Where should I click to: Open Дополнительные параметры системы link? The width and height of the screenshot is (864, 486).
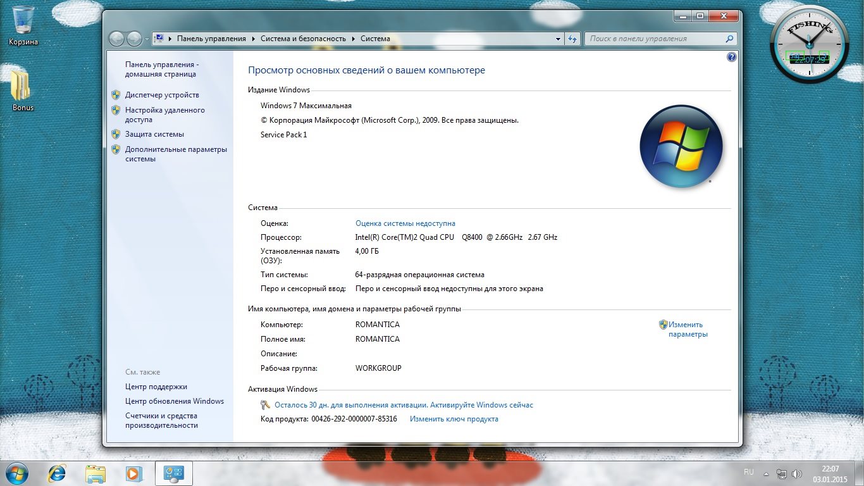coord(176,154)
